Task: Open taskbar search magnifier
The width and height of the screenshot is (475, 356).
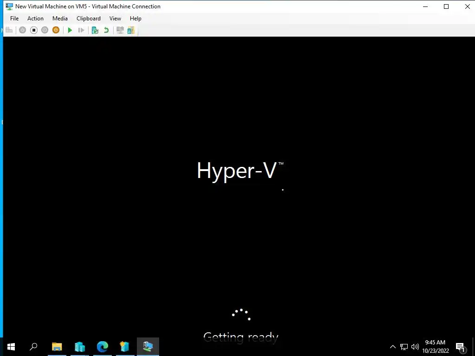Action: (x=33, y=347)
